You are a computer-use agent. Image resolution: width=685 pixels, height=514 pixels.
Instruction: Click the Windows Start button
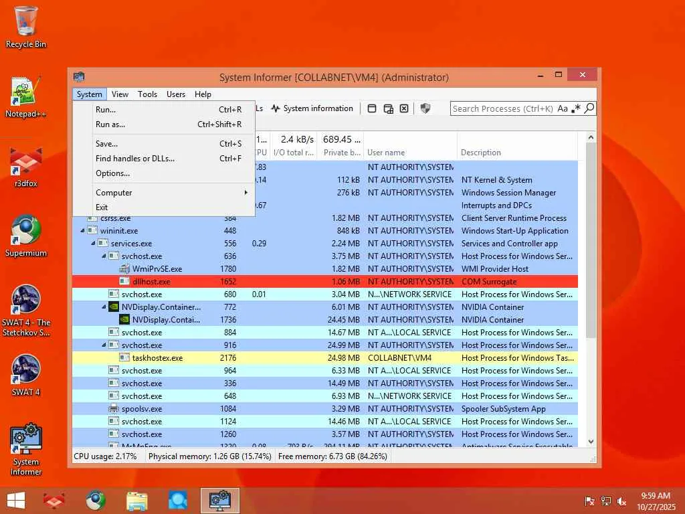point(16,501)
